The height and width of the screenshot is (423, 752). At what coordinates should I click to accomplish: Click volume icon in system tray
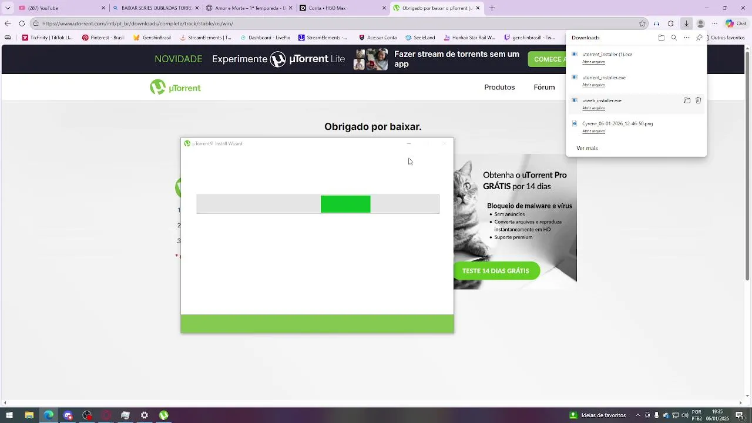[x=685, y=415]
